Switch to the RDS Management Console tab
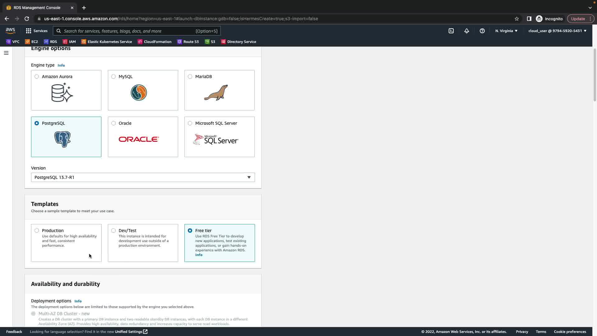Viewport: 597px width, 336px height. [37, 7]
